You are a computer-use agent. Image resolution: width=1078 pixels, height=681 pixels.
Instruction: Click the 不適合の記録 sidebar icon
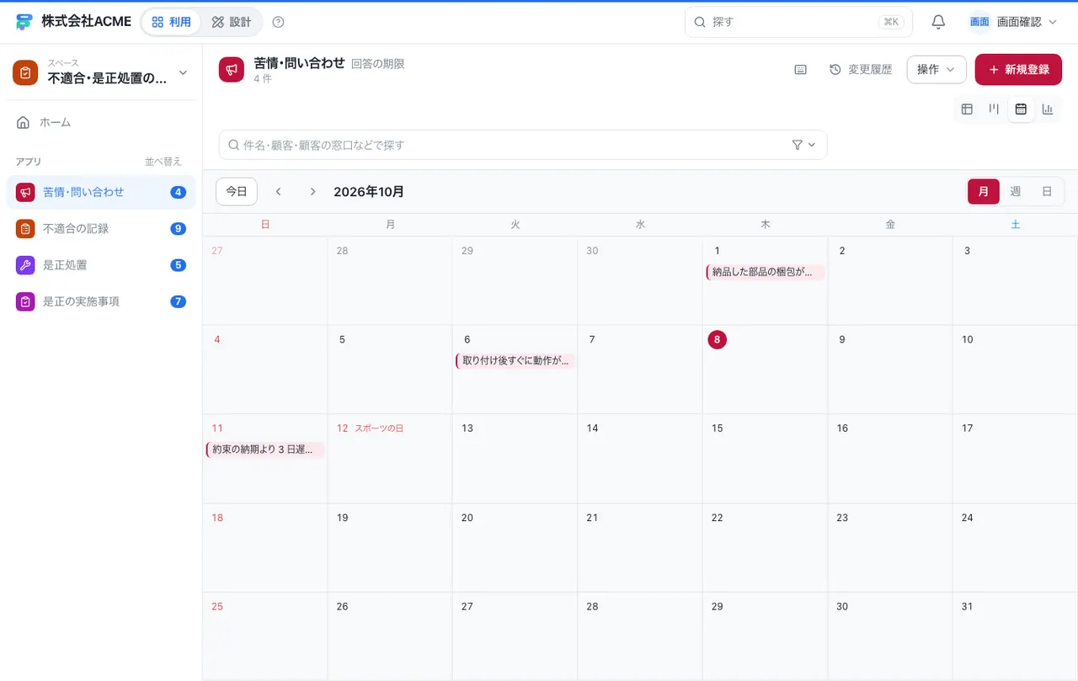(25, 229)
